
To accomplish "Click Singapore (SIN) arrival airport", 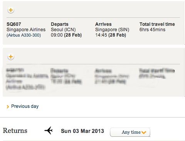I will click(112, 30).
